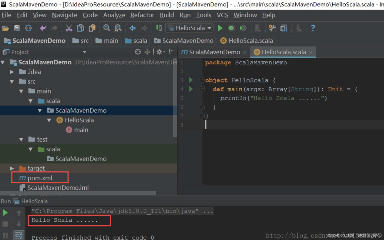
Task: Select the HelloScala.scala editor tab
Action: [284, 52]
